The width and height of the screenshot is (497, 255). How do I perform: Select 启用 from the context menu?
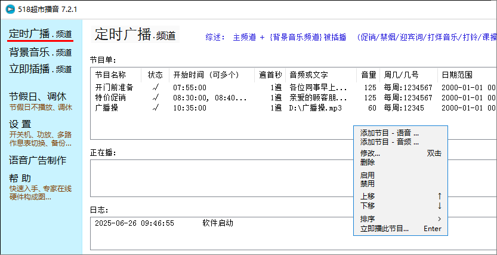[368, 176]
